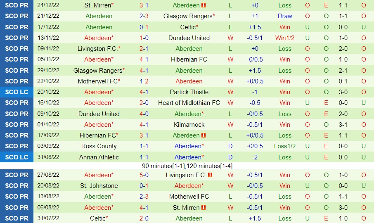Open the 5-0 score for Aberdeen vs Livingston
Screen dimensions: 374x223
click(x=144, y=175)
